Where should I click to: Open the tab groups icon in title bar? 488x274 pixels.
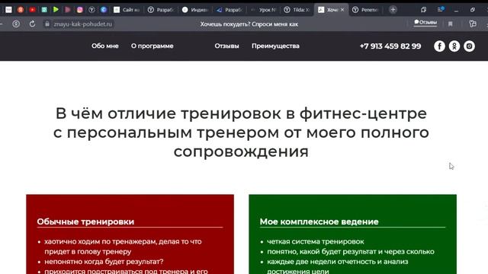(423, 10)
